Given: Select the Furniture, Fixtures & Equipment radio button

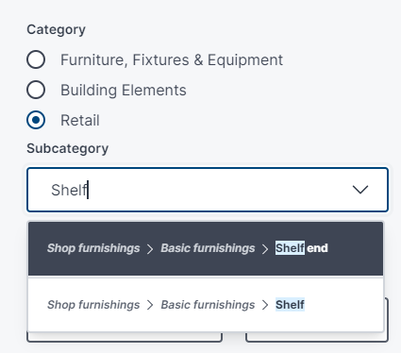Looking at the screenshot, I should (36, 59).
